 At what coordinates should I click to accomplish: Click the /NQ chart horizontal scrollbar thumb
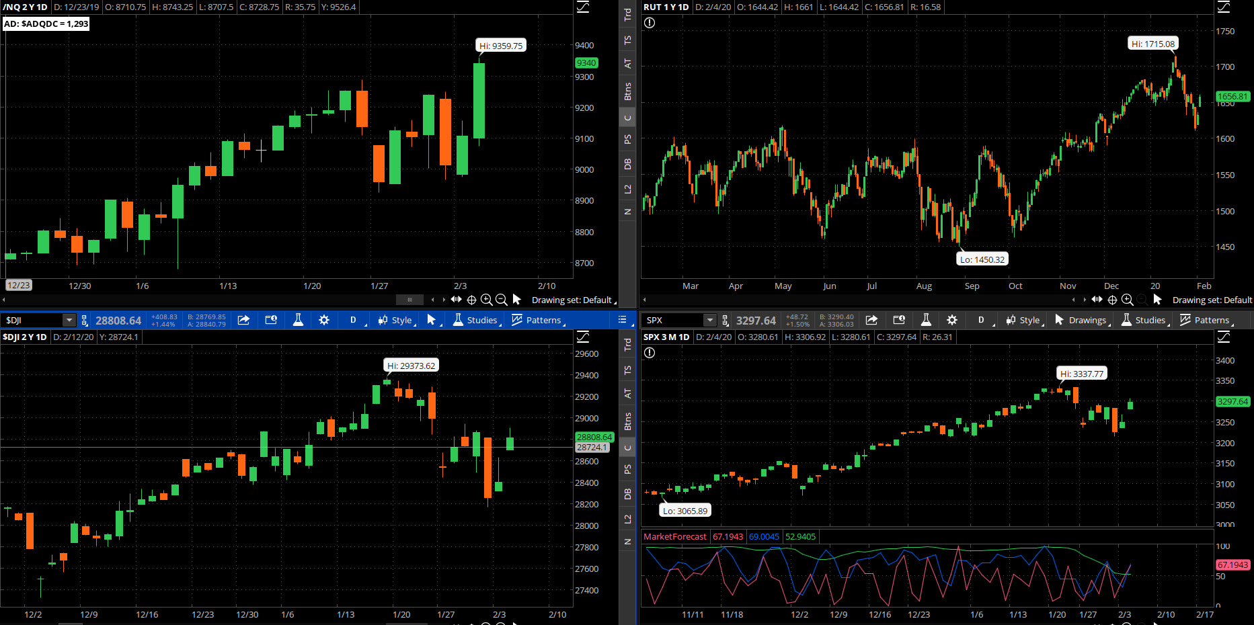coord(409,300)
